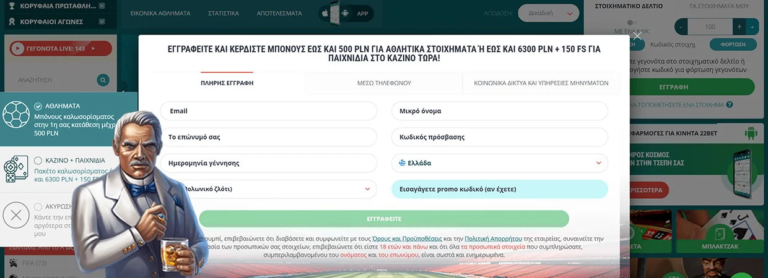Click the ΕΓΓΡΑΦΗ button in bet slip
This screenshot has height=278, width=768.
click(674, 87)
